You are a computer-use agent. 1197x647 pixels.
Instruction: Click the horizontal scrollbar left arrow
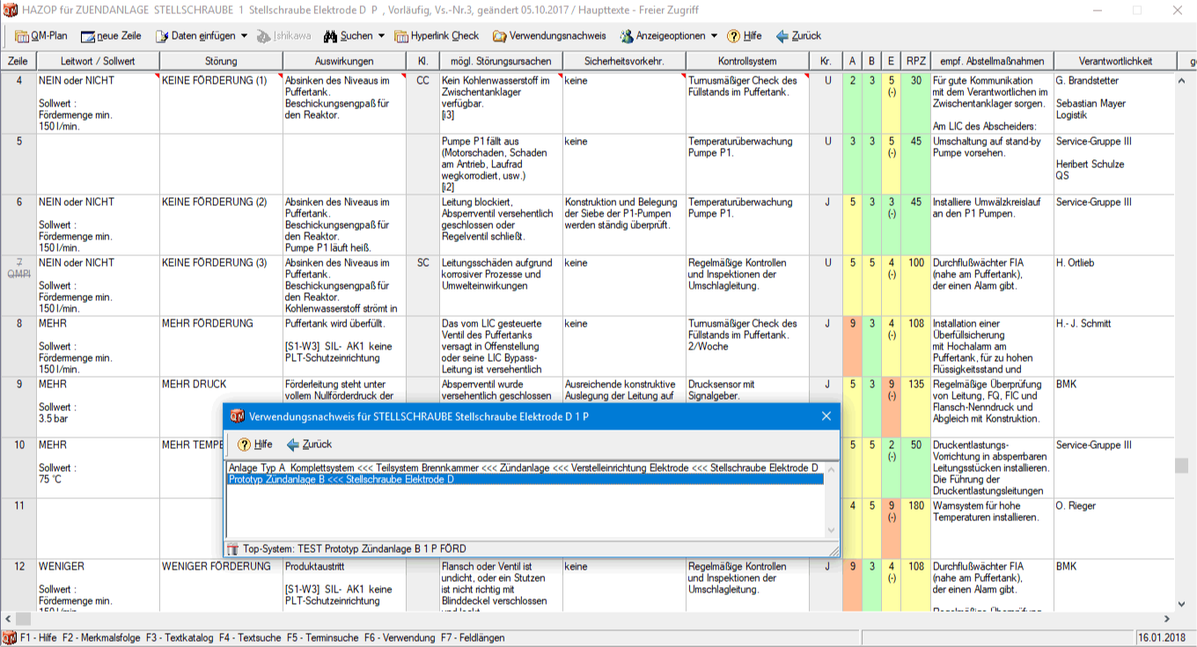(x=8, y=620)
